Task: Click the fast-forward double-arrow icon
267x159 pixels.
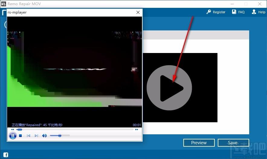Action: (x=137, y=129)
